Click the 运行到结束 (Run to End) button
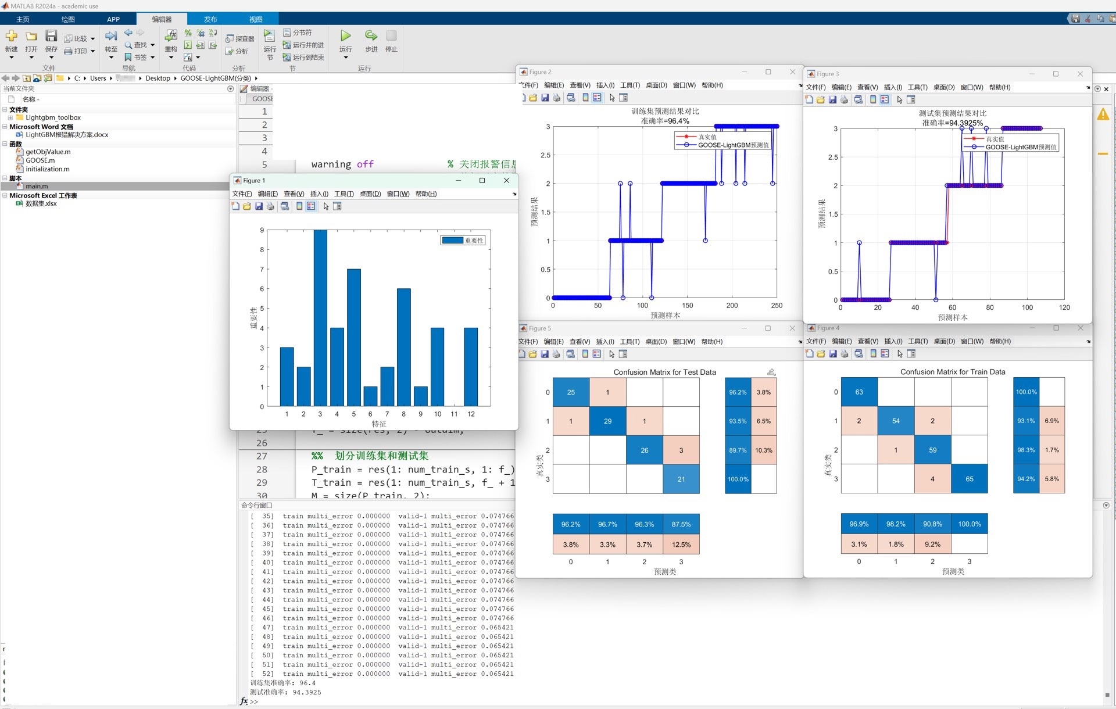 [303, 58]
